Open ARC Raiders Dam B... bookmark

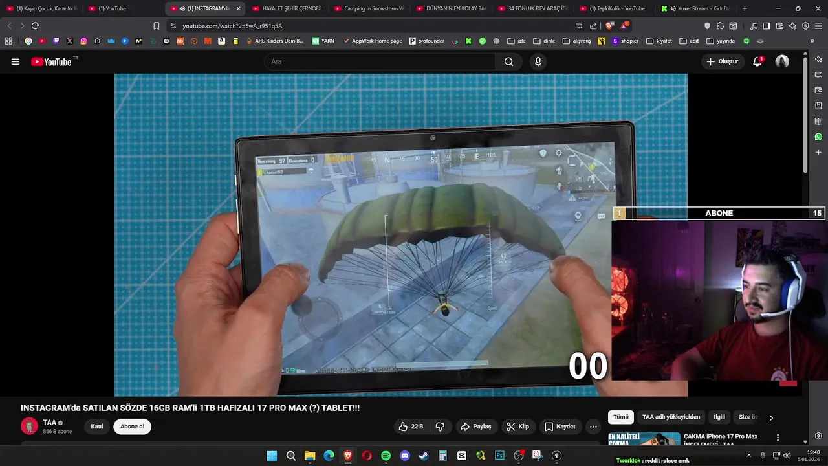click(274, 41)
